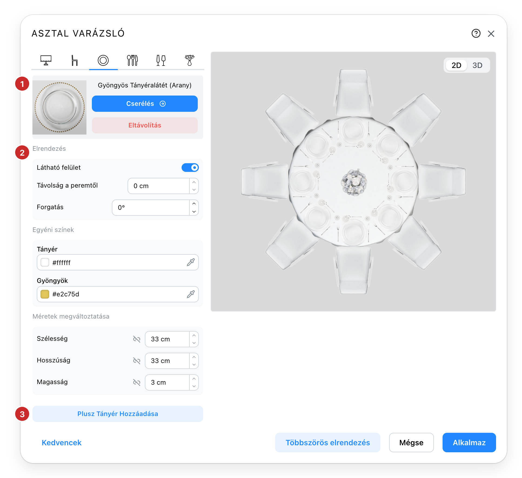Image resolution: width=522 pixels, height=478 pixels.
Task: Increase the Hosszúság value
Action: coord(194,357)
